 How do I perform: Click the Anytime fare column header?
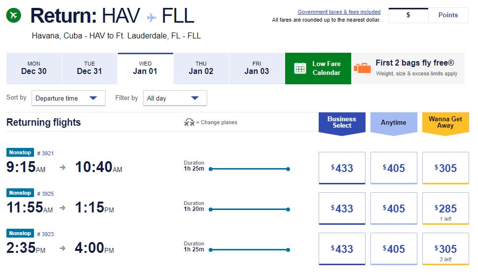click(394, 122)
